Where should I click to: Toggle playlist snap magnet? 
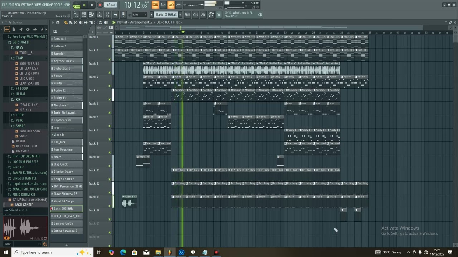point(58,22)
